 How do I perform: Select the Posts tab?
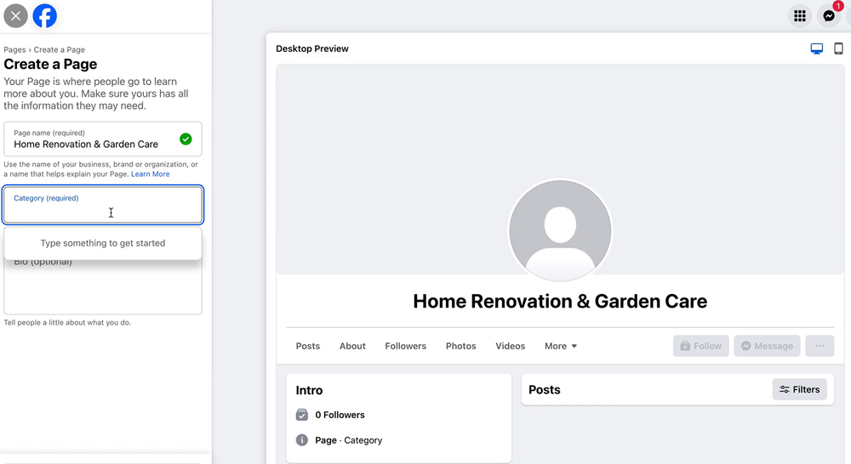pyautogui.click(x=308, y=346)
